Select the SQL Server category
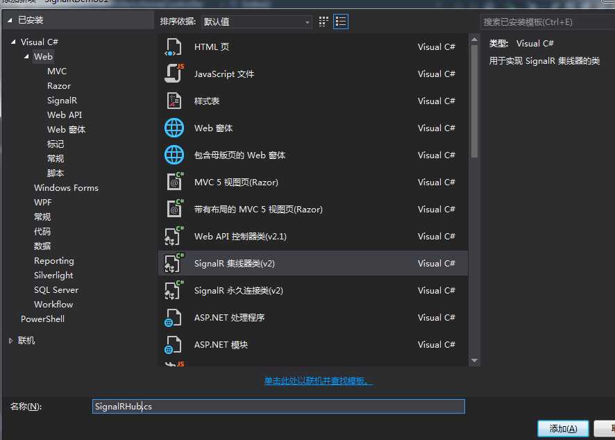This screenshot has height=440, width=615. point(56,290)
